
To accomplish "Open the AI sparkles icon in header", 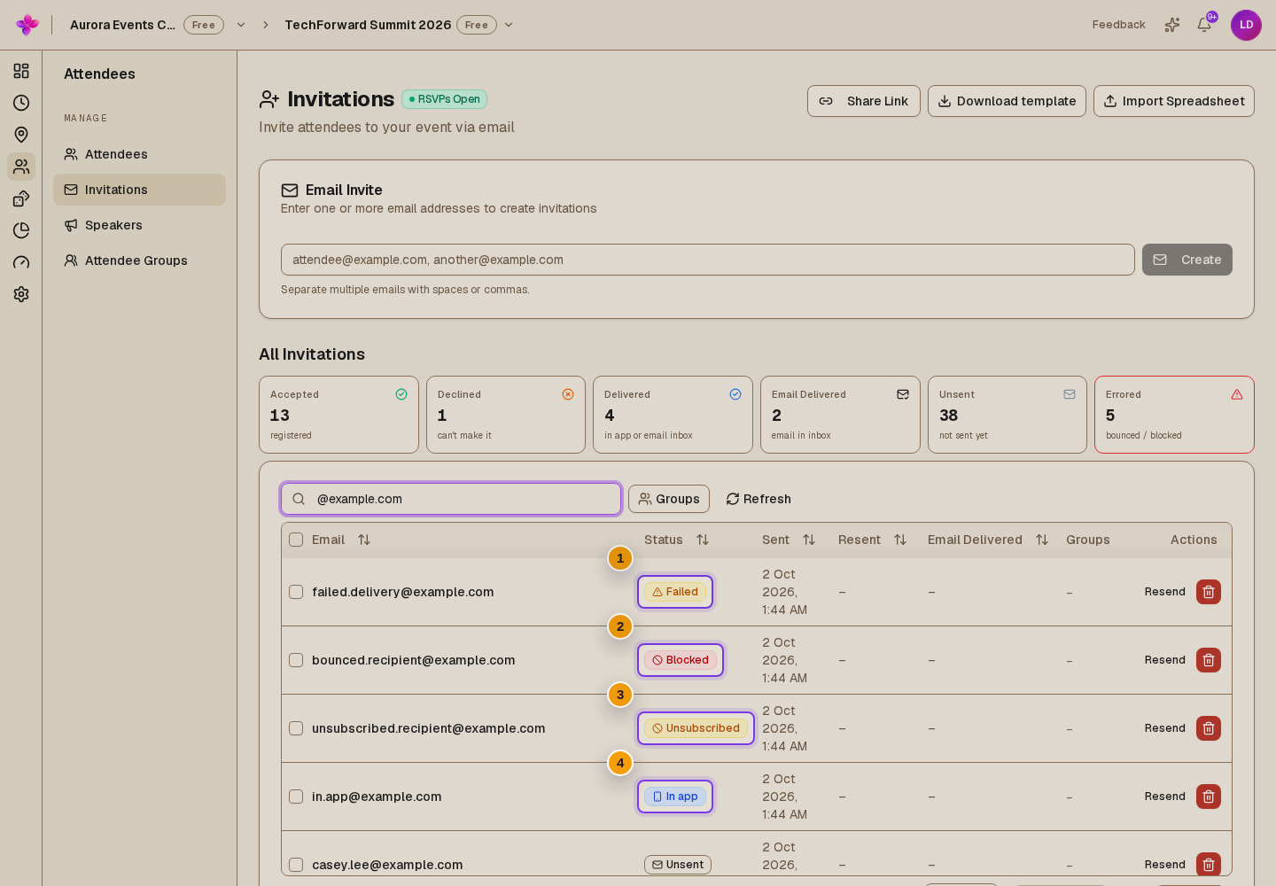I will (1172, 25).
